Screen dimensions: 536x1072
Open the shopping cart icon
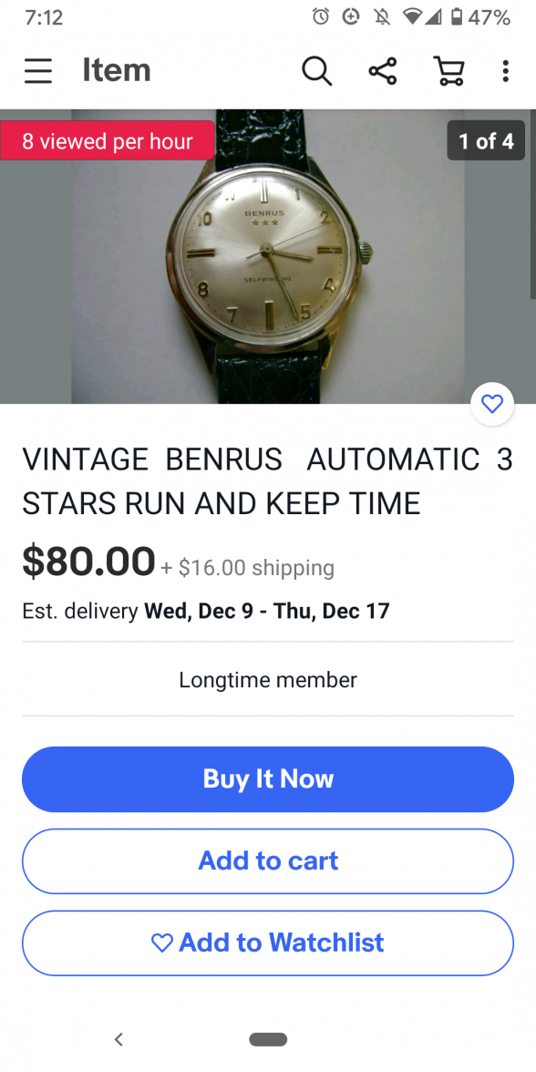tap(449, 71)
